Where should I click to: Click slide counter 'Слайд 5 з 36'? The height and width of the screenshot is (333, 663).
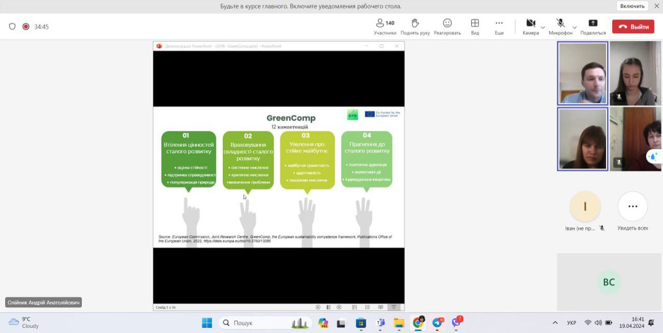click(x=166, y=308)
